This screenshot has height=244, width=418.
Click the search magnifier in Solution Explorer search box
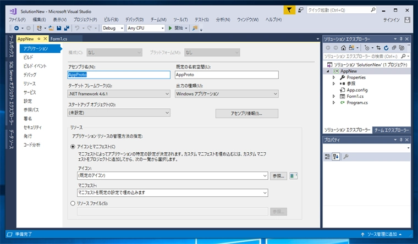[x=403, y=56]
